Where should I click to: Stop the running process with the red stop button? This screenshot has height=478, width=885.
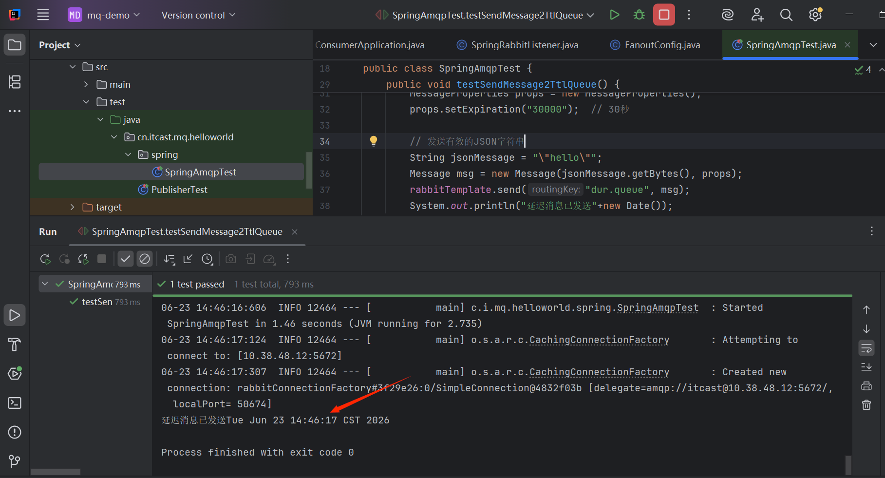(x=664, y=15)
